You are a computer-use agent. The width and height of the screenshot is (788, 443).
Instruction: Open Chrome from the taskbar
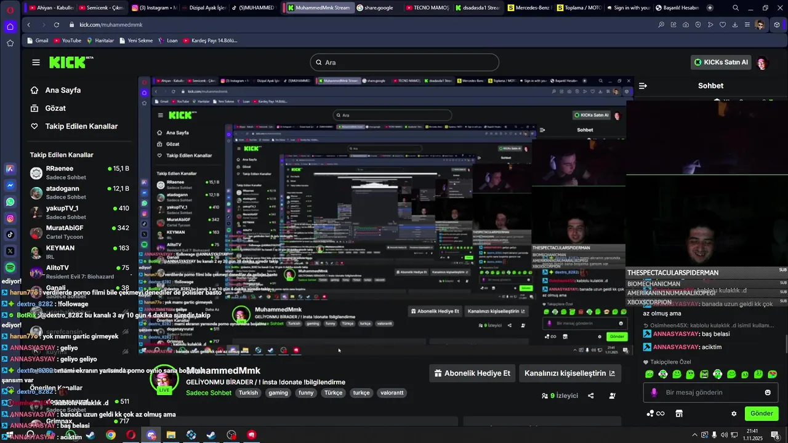[x=110, y=435]
